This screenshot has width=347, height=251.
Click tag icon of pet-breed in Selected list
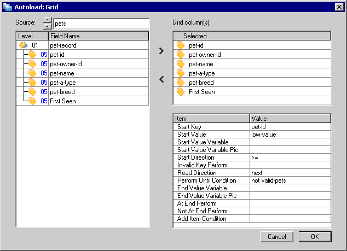(x=181, y=83)
